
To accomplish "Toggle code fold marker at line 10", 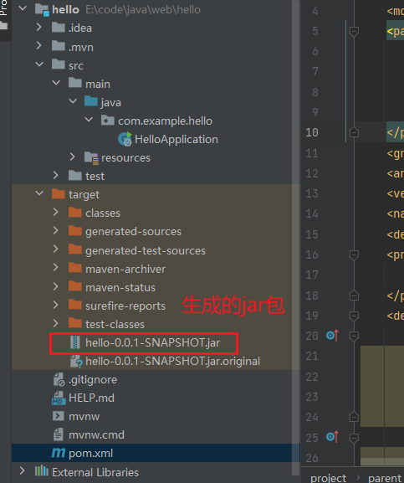I will coord(354,132).
